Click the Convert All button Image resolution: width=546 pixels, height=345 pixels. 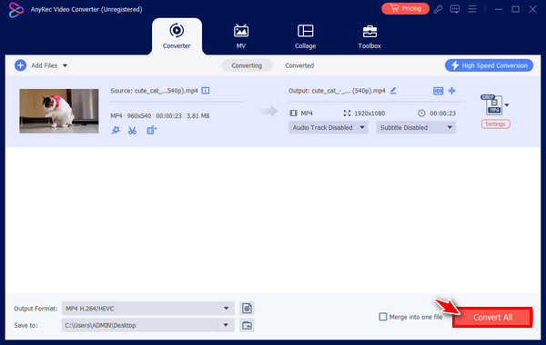pos(492,317)
